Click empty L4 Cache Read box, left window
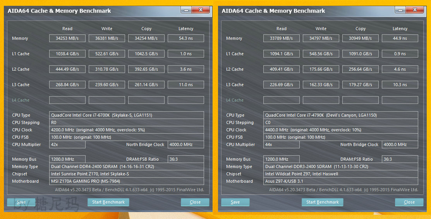 coord(67,100)
